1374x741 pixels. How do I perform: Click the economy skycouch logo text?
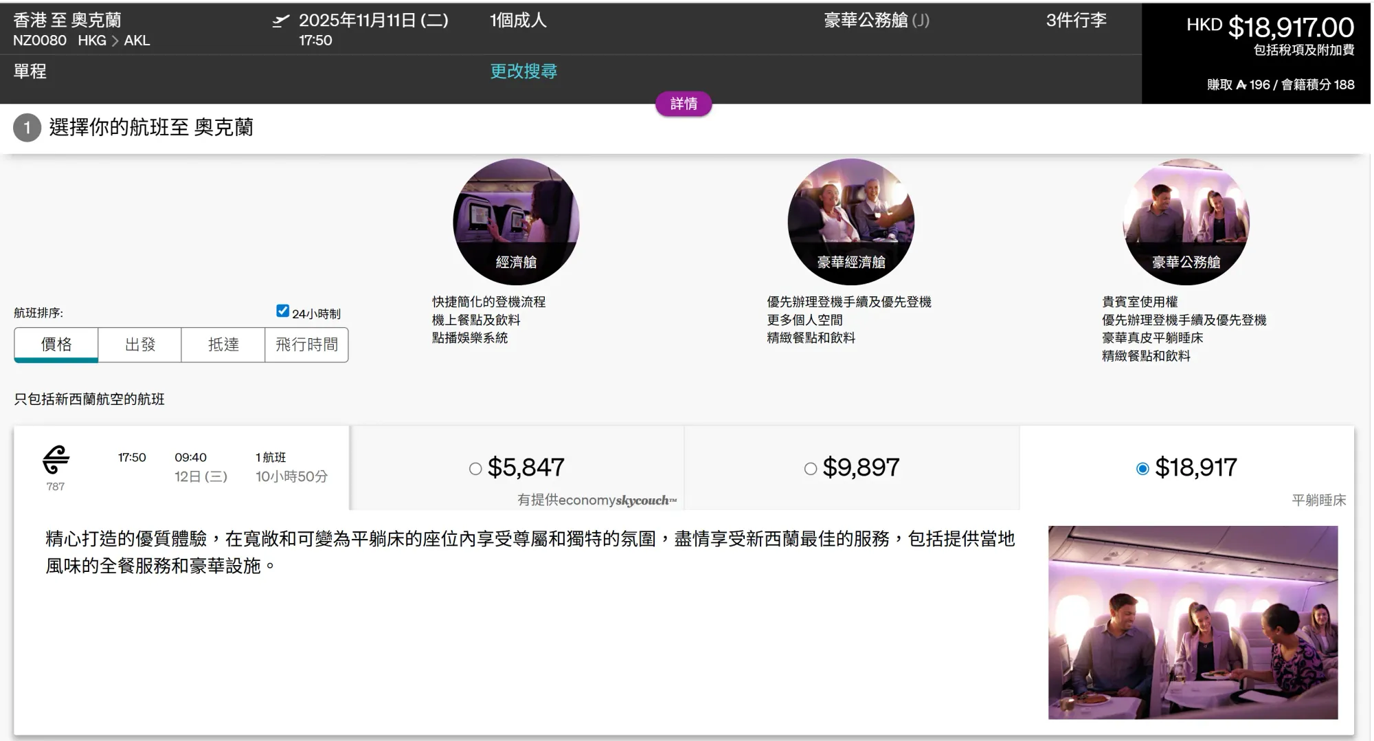(x=645, y=500)
